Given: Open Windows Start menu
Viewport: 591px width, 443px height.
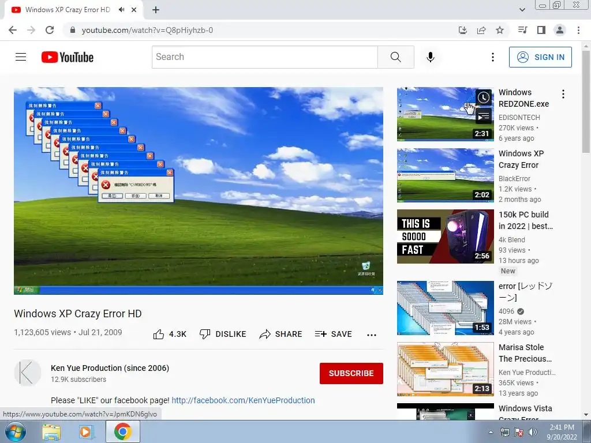Looking at the screenshot, I should click(x=16, y=431).
